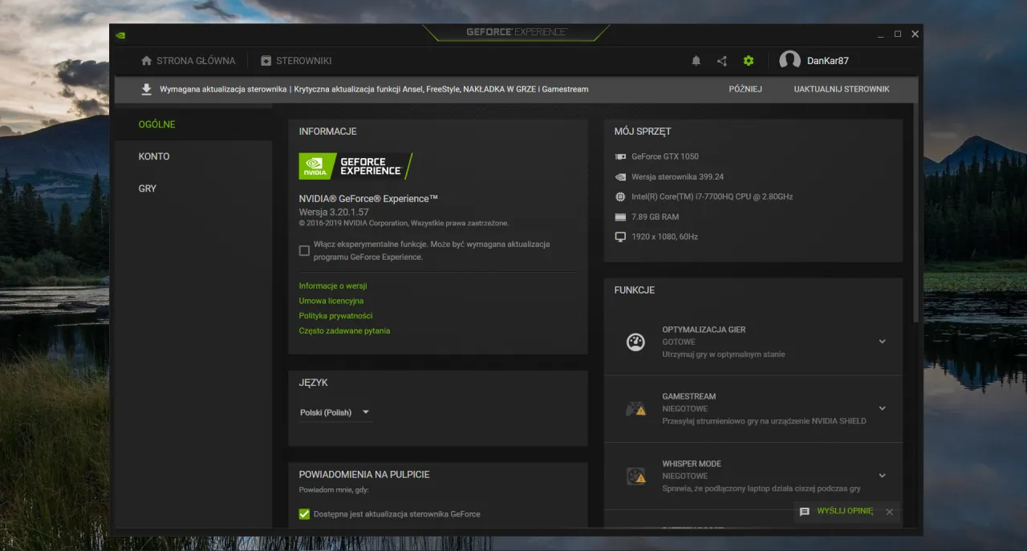
Task: Disable GeForce driver update notifications checkbox
Action: point(304,514)
